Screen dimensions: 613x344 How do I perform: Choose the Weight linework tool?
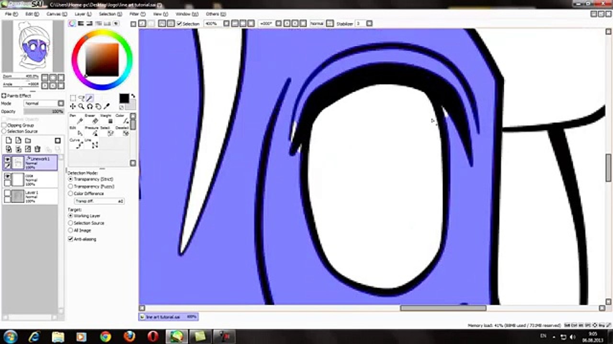107,120
